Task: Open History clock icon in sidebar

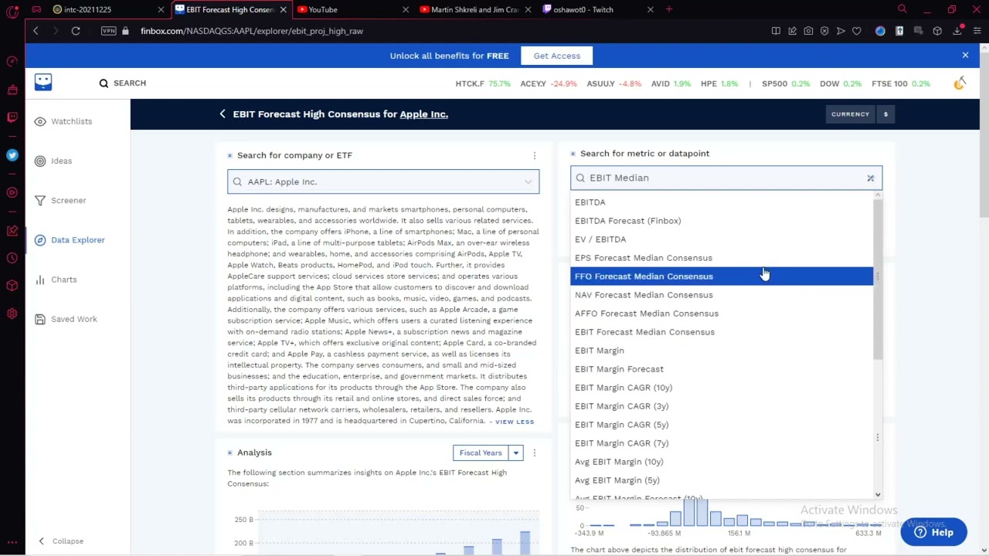Action: click(x=12, y=258)
